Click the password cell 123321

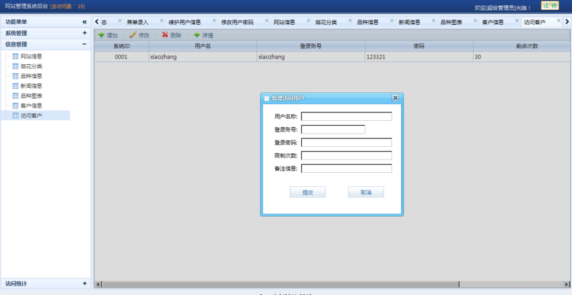419,57
